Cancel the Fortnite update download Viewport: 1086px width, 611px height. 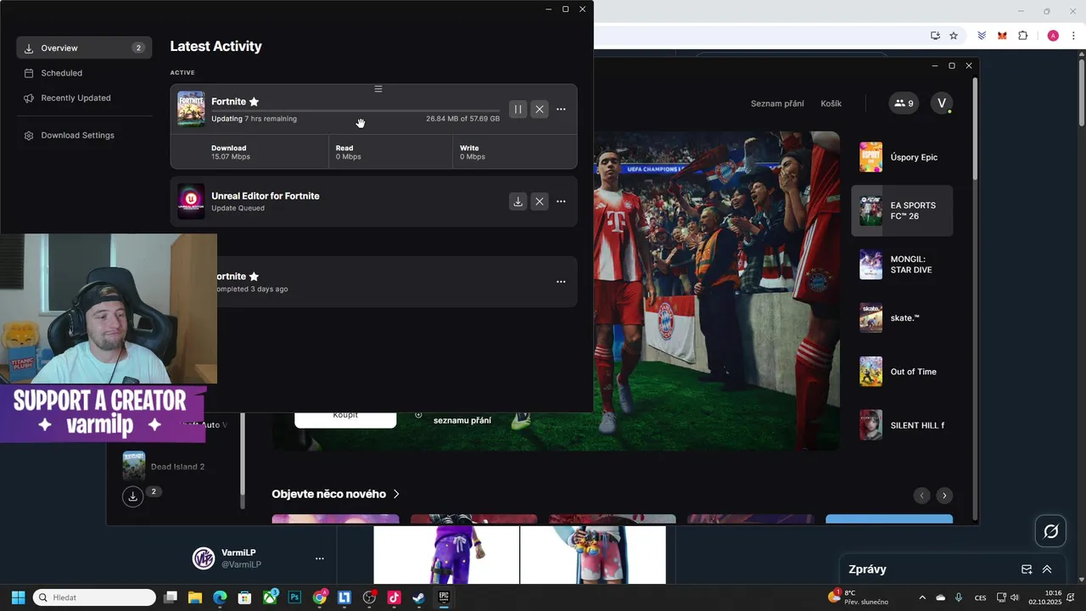click(540, 109)
